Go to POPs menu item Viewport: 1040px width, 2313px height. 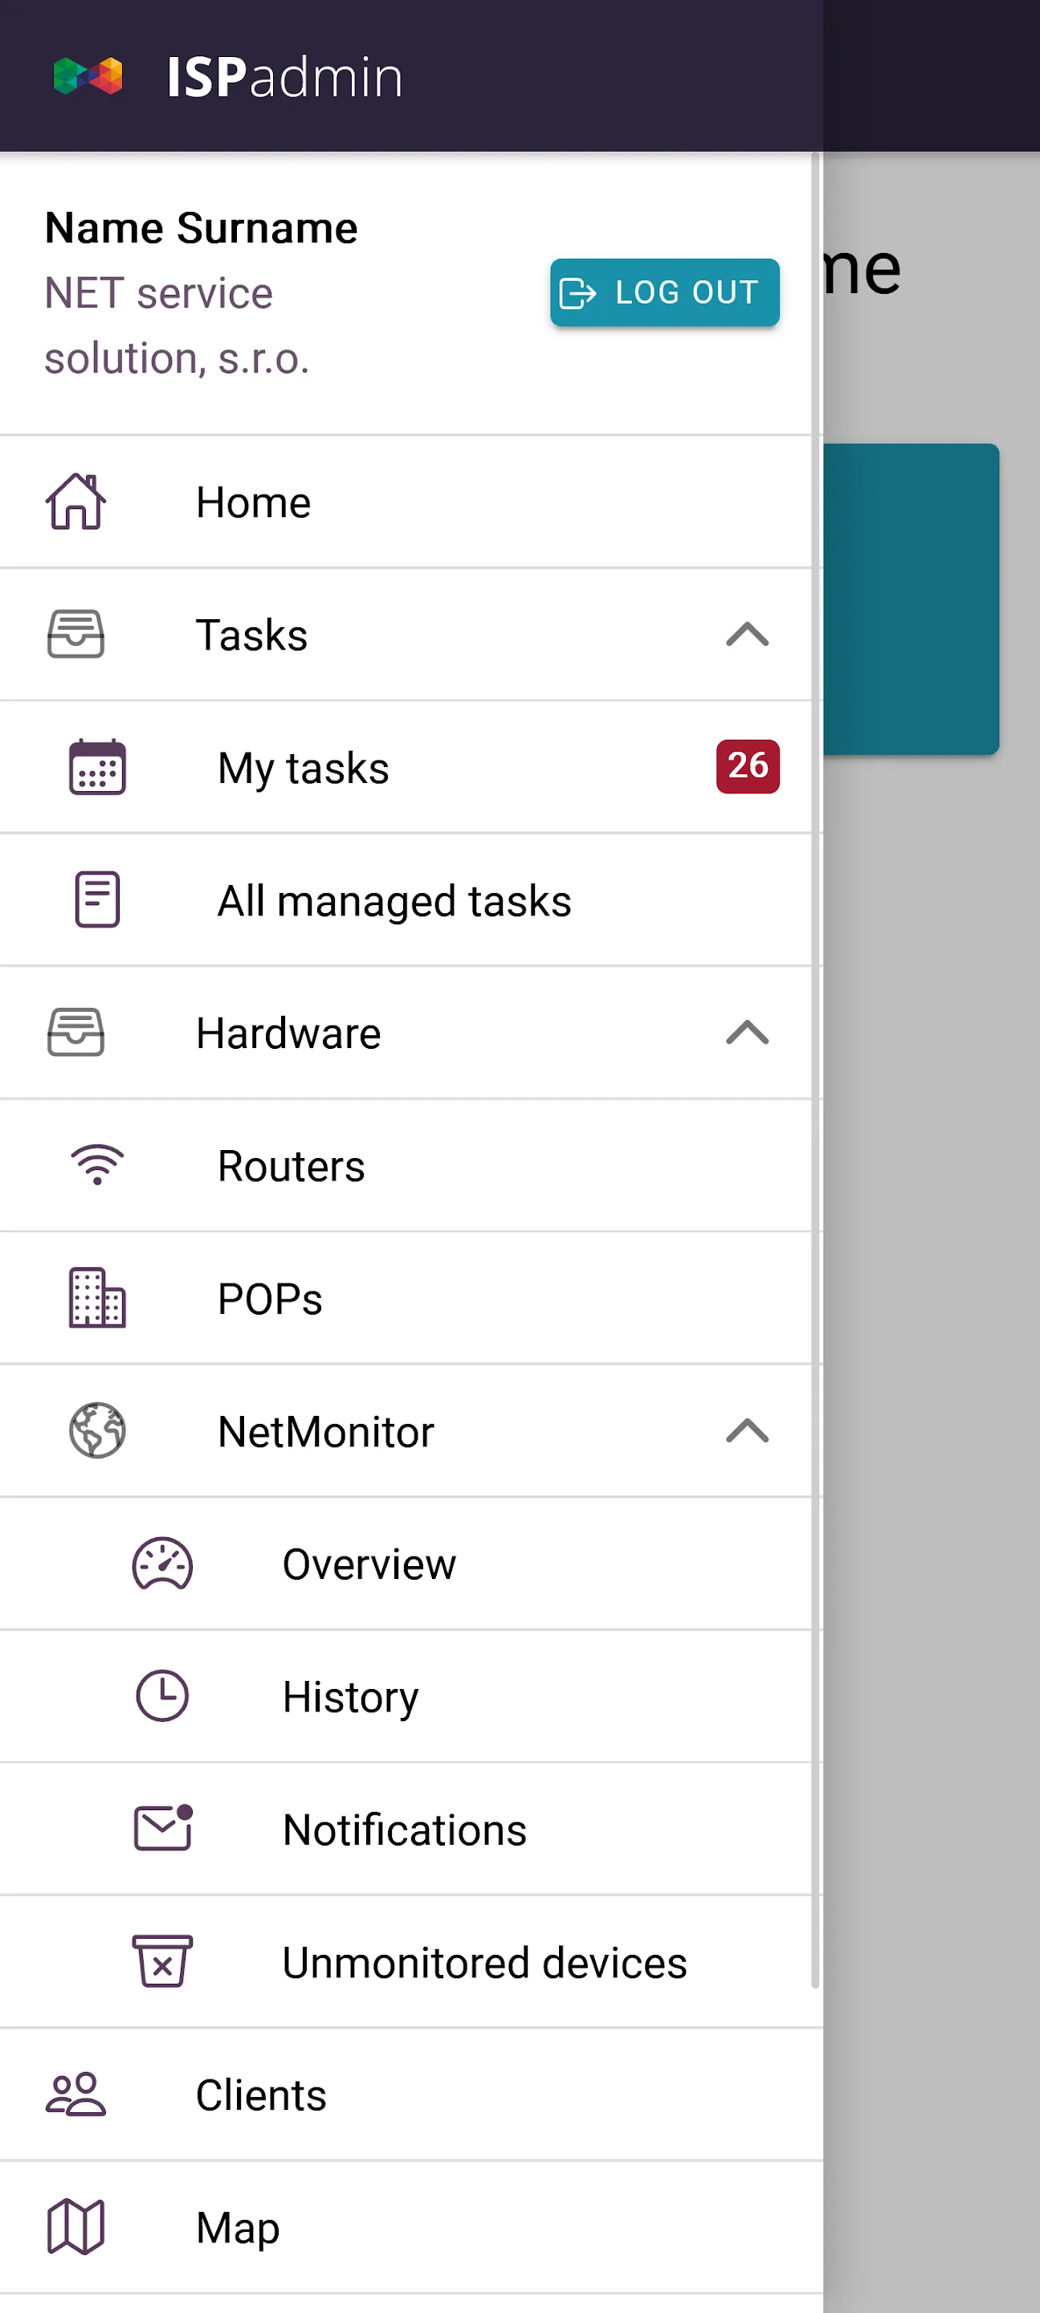pyautogui.click(x=406, y=1299)
